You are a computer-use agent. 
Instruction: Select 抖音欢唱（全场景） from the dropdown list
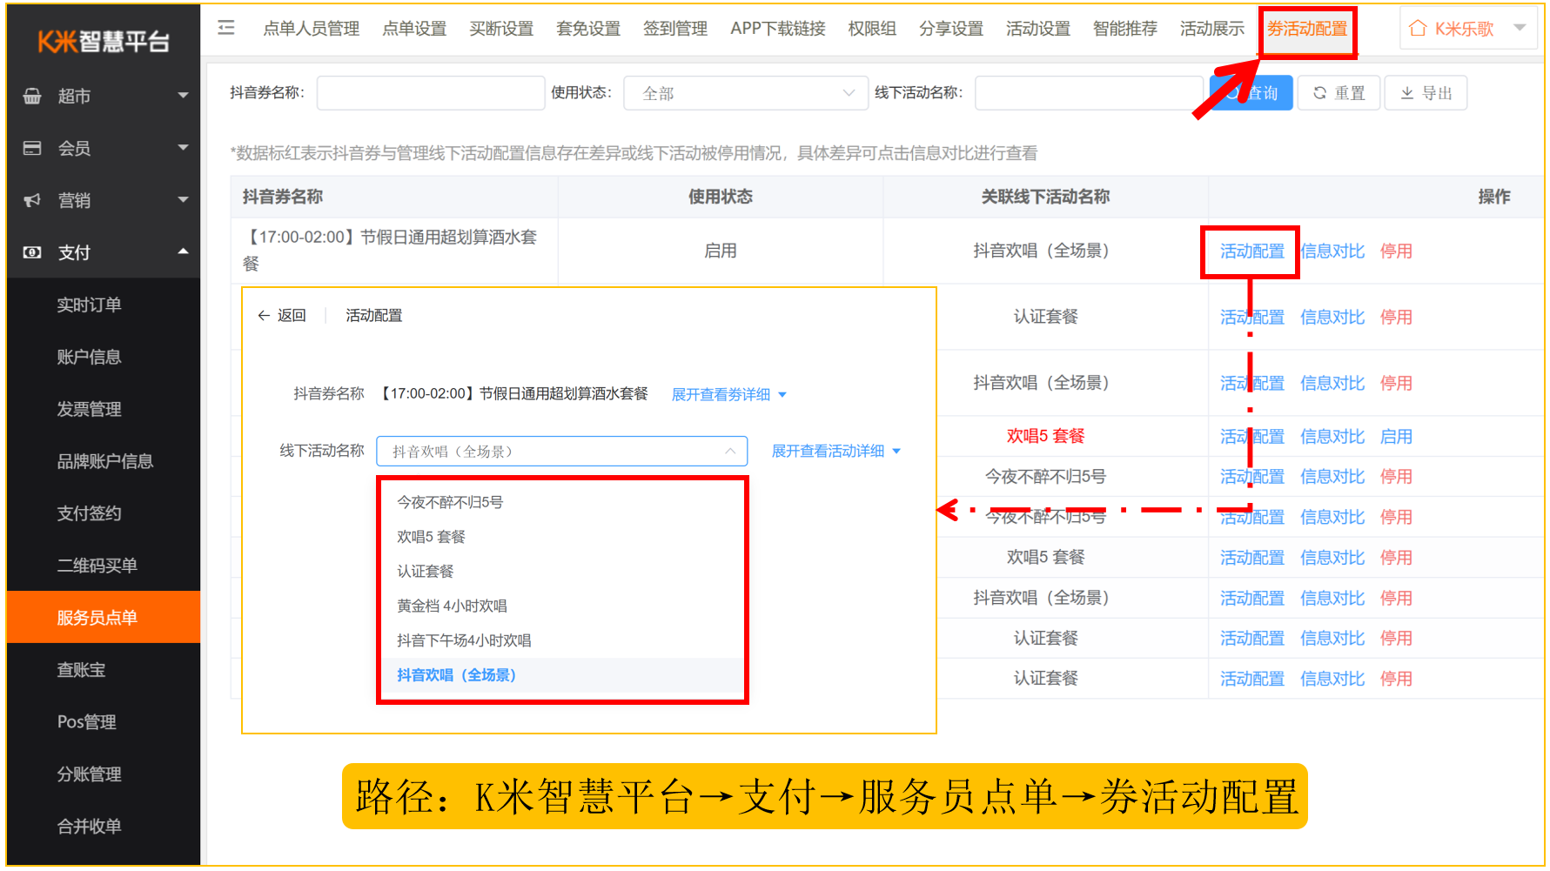click(562, 675)
